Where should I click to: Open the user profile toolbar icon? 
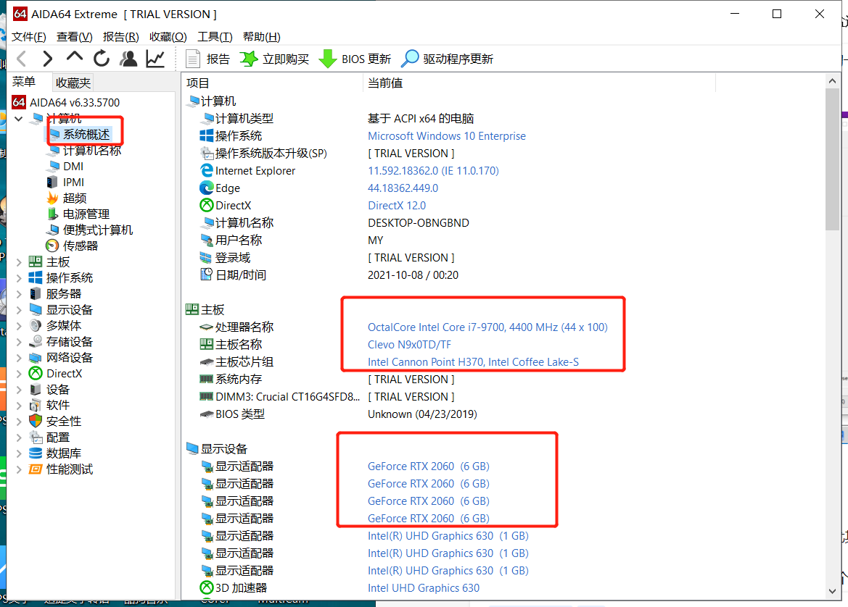pos(128,59)
